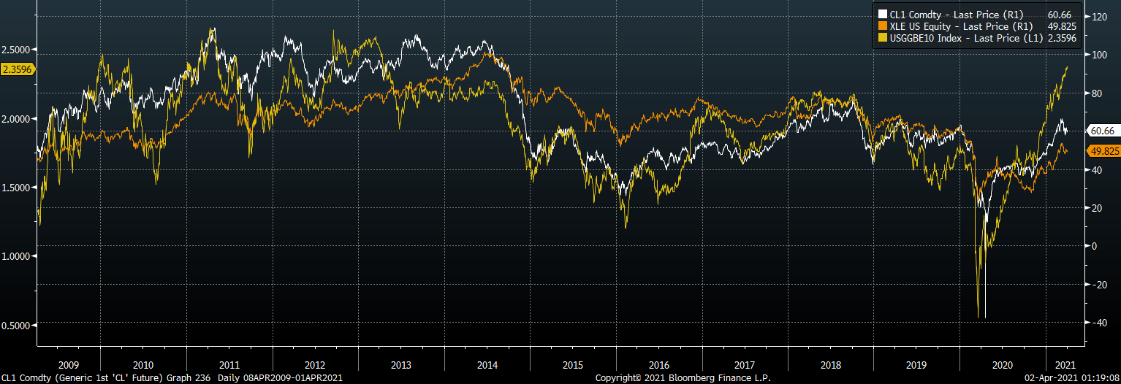The width and height of the screenshot is (1121, 384).
Task: Click the 2020 year label on time axis
Action: (1003, 364)
